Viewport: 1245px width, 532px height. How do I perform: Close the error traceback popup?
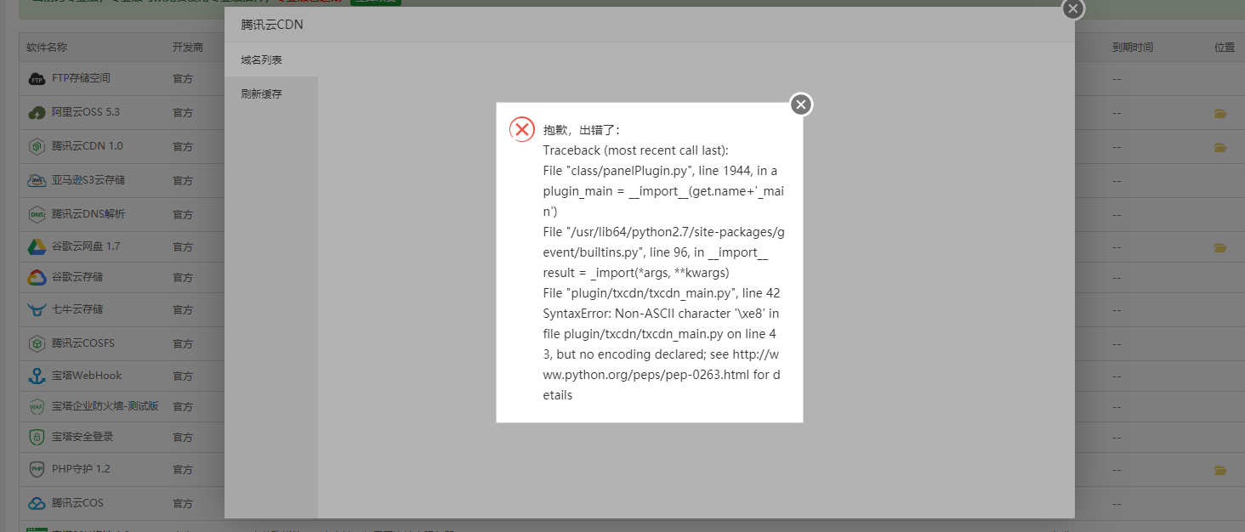click(801, 105)
